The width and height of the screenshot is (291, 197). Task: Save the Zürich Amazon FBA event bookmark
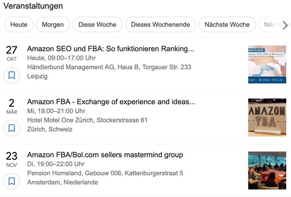pyautogui.click(x=12, y=128)
